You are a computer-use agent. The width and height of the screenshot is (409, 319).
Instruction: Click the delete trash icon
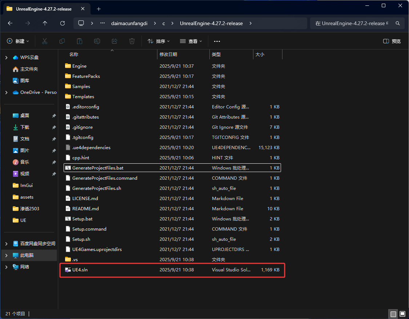pos(132,41)
